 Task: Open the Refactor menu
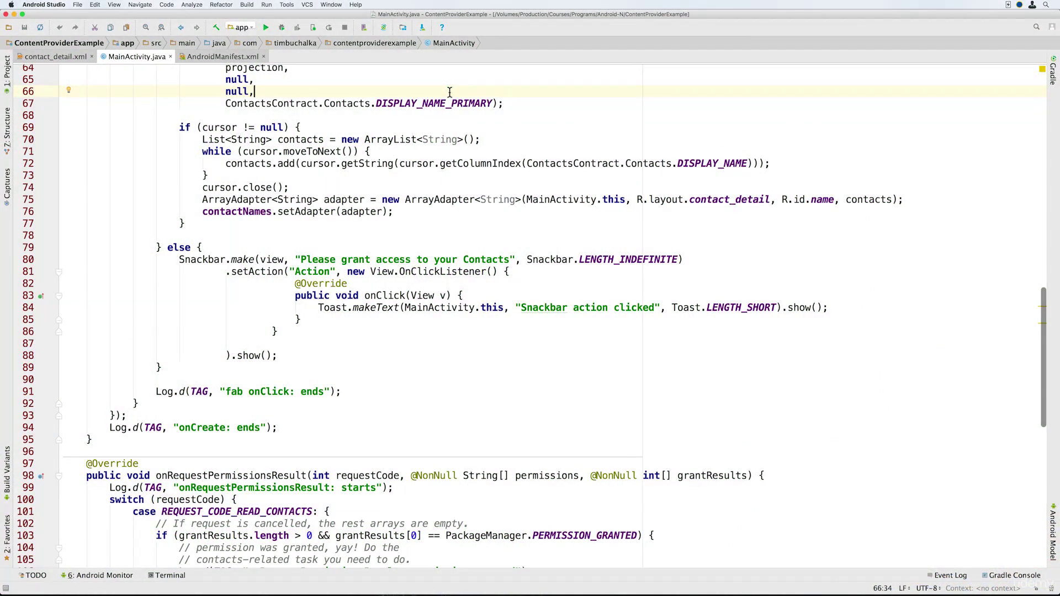pos(221,4)
